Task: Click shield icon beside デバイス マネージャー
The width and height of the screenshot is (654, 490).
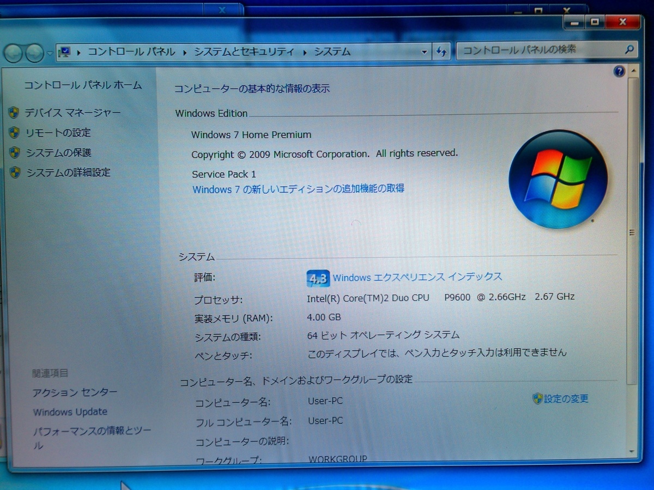Action: (14, 113)
